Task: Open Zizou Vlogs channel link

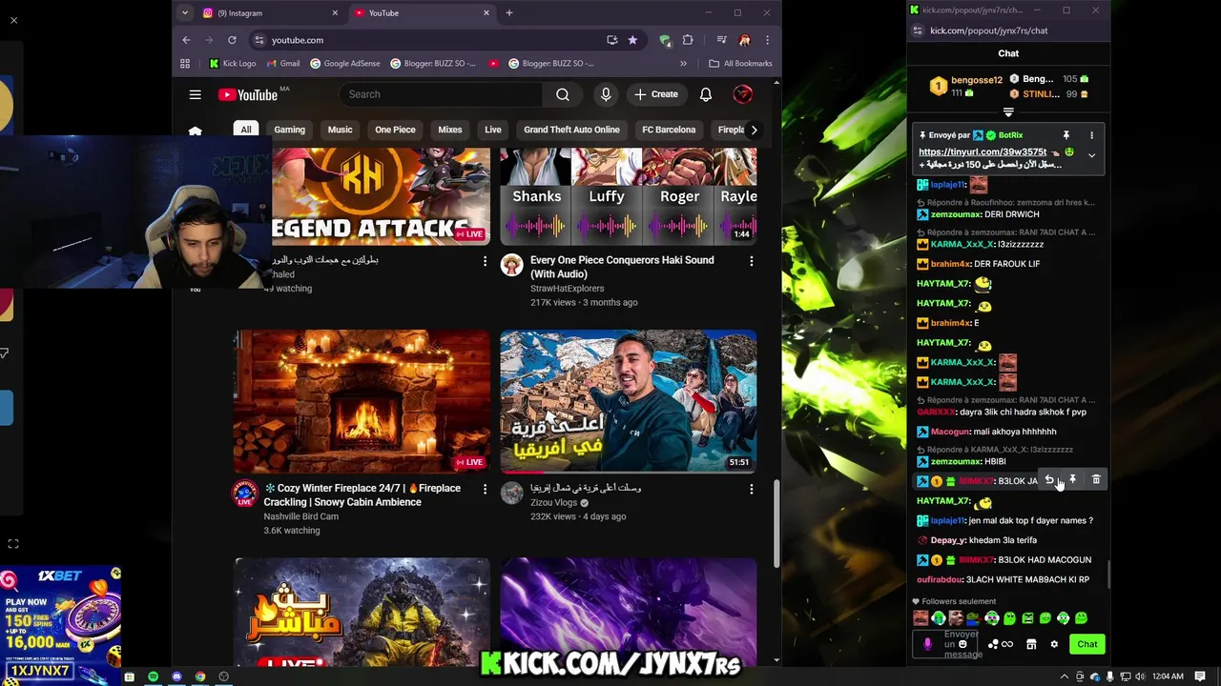Action: pyautogui.click(x=554, y=503)
